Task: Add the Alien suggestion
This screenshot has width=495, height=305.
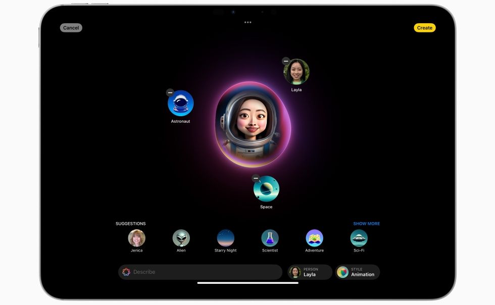Action: coord(181,238)
